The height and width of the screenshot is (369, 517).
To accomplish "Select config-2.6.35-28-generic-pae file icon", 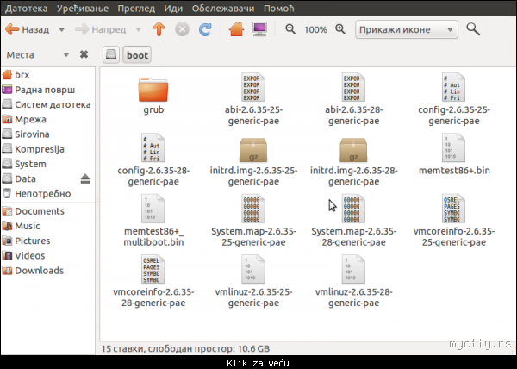I will coord(153,147).
